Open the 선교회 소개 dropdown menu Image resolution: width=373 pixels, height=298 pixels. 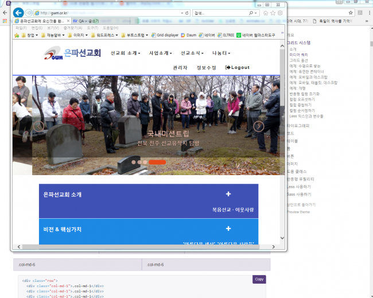pos(125,53)
